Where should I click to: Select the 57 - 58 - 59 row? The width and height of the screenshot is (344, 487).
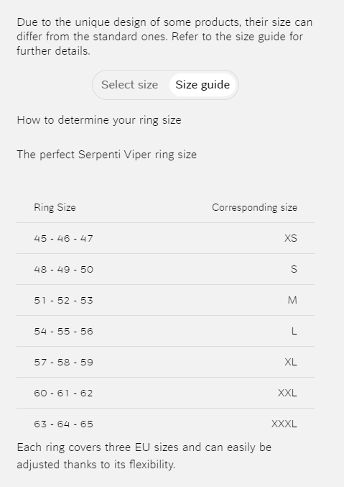point(165,362)
